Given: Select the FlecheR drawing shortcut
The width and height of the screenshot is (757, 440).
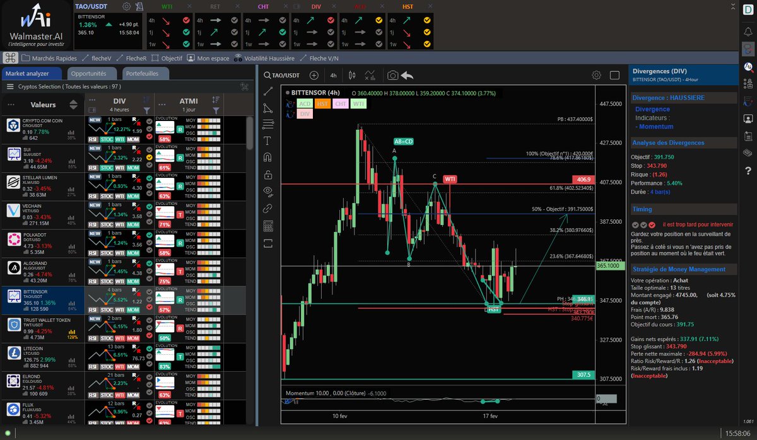Looking at the screenshot, I should [x=131, y=58].
